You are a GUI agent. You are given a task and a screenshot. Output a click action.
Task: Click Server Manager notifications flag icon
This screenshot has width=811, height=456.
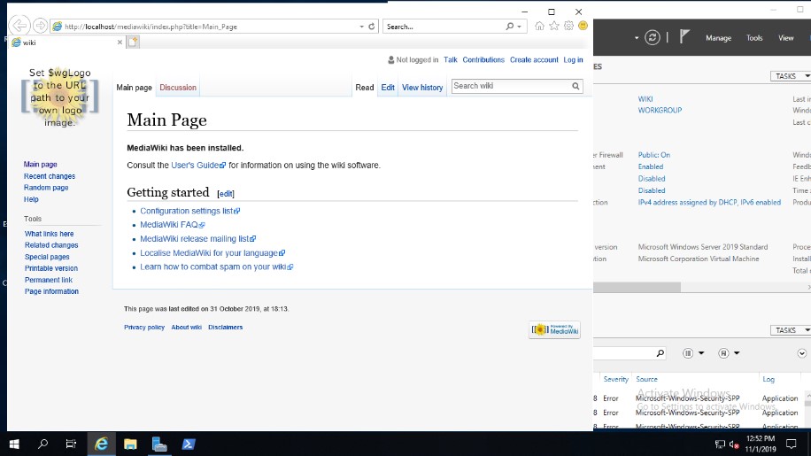pos(684,36)
